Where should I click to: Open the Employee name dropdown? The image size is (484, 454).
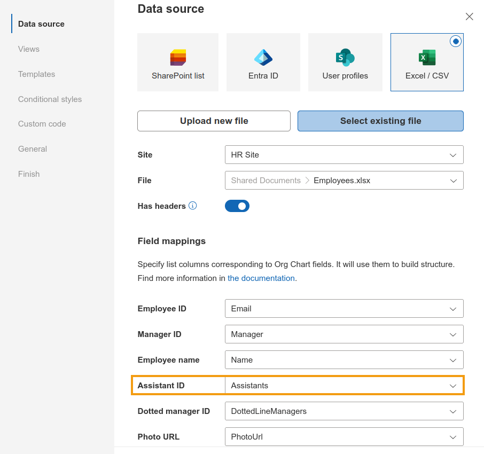(x=344, y=359)
